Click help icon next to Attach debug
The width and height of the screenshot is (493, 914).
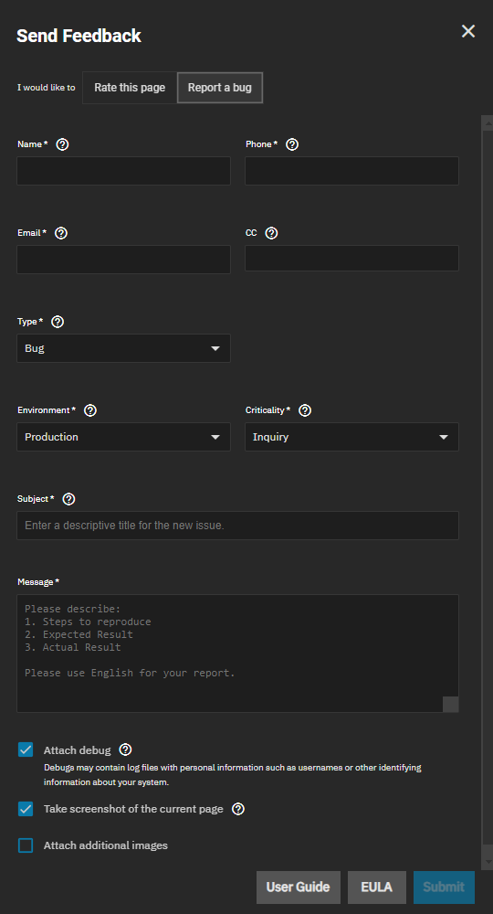point(125,750)
